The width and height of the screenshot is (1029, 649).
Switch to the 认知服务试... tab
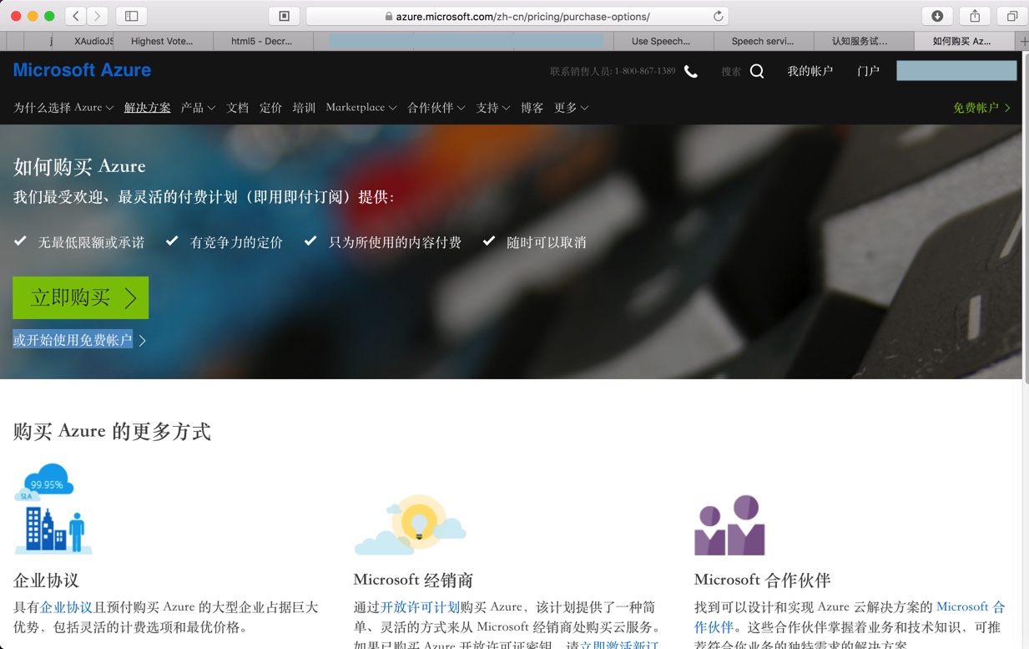click(864, 41)
